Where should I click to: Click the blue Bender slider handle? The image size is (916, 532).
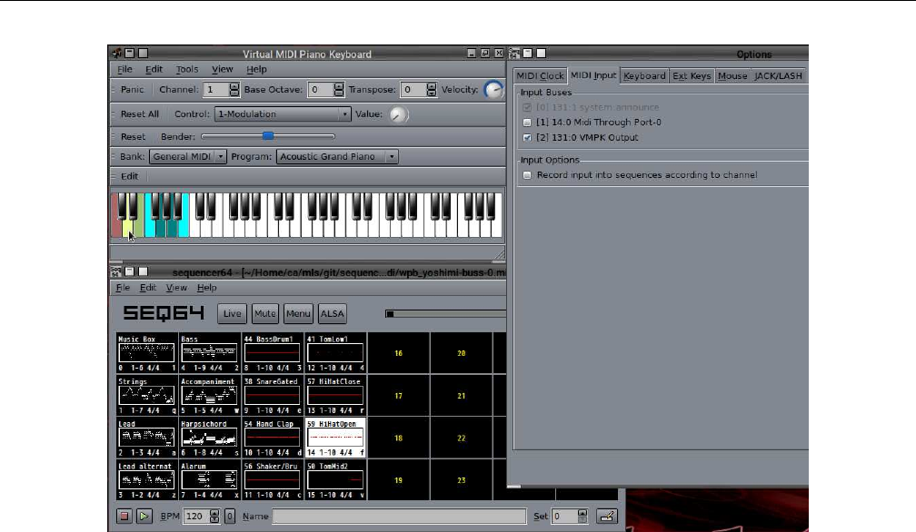tap(267, 136)
